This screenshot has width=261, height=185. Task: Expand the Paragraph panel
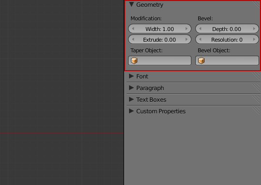coord(131,88)
